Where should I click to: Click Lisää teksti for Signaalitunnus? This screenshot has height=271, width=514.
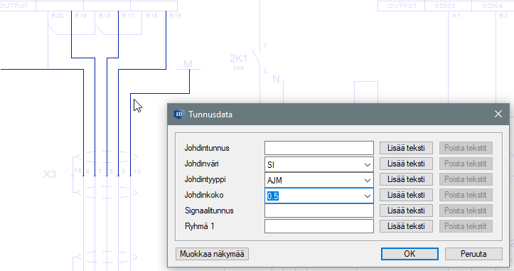click(x=406, y=211)
